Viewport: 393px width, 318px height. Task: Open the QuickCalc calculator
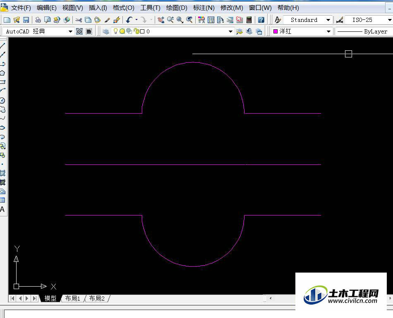tap(249, 20)
